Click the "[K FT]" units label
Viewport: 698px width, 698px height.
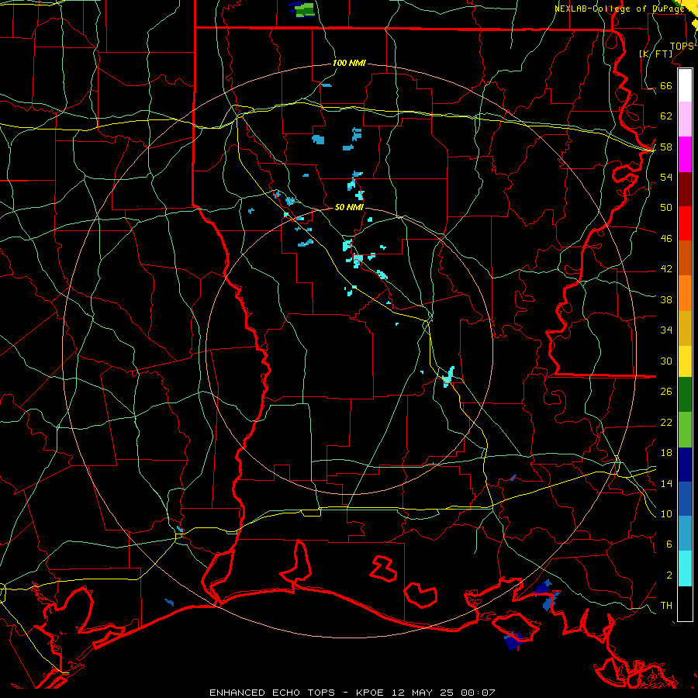(655, 54)
